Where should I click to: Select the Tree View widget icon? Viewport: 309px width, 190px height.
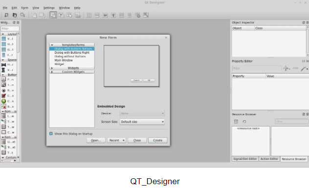(x=3, y=122)
